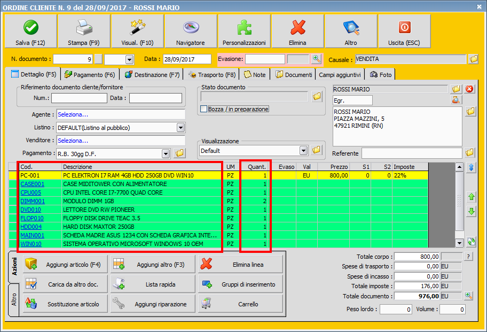487x332 pixels.
Task: Open the folder icon next to Stato documento
Action: (x=317, y=97)
